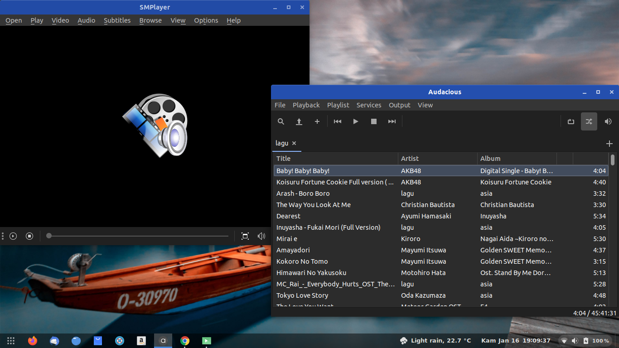Image resolution: width=619 pixels, height=348 pixels.
Task: Open the SMPlayer Subtitles menu
Action: point(117,20)
